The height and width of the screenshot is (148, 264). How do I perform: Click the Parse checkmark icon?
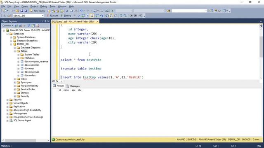click(x=79, y=16)
